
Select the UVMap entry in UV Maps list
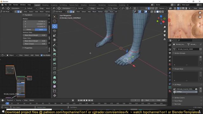185,92
